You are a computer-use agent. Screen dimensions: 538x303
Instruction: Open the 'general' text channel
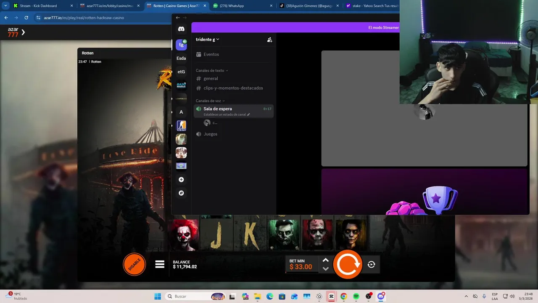[x=234, y=79]
